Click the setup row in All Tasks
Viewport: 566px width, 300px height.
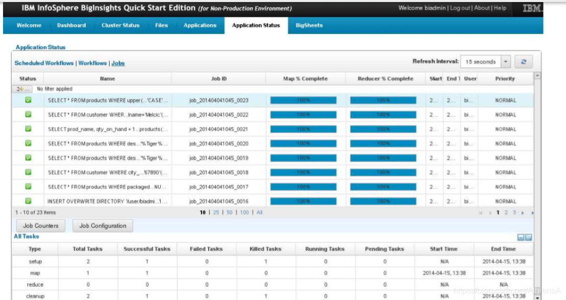pyautogui.click(x=273, y=261)
